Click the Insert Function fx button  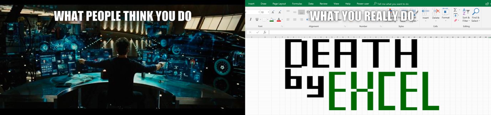coord(265,32)
